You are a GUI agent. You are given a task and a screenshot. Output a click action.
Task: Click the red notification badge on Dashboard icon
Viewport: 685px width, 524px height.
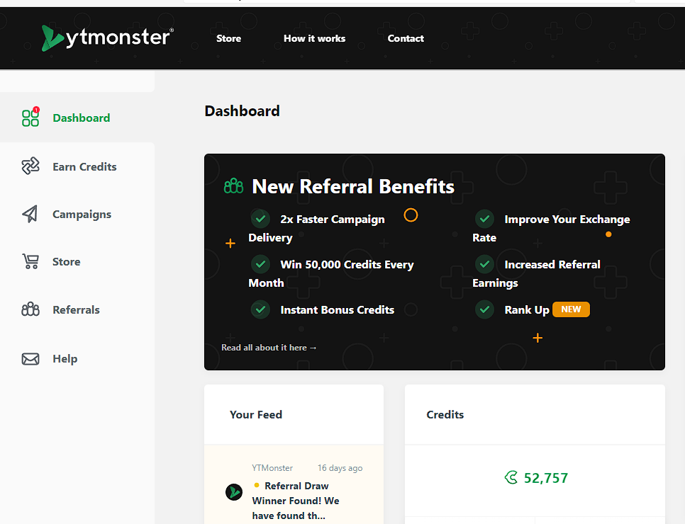pos(36,110)
